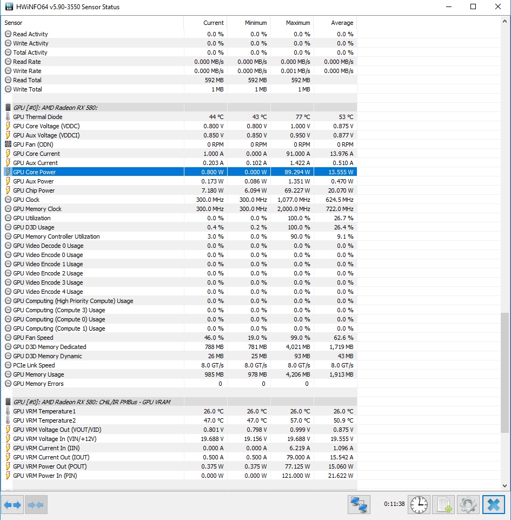Image resolution: width=511 pixels, height=520 pixels.
Task: Click the clock reset timer icon
Action: [x=419, y=505]
